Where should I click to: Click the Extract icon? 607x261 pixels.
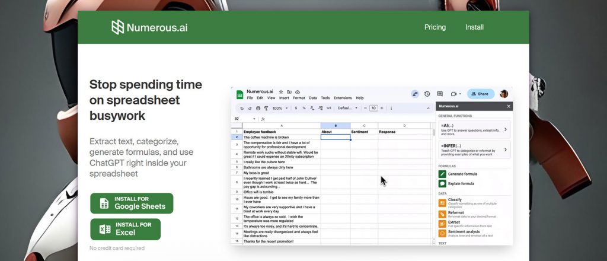(442, 224)
